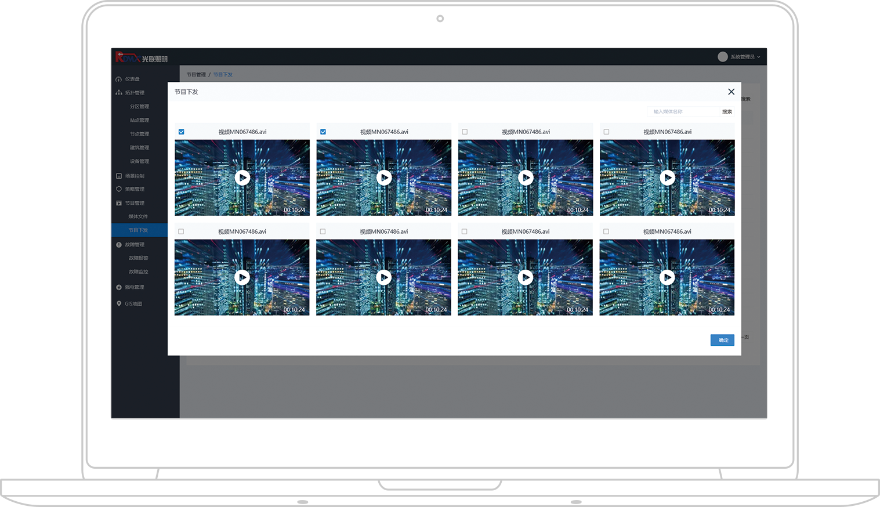Screen dimensions: 880x507
Task: Collapse the 节目管理 sidebar menu group
Action: 135,203
